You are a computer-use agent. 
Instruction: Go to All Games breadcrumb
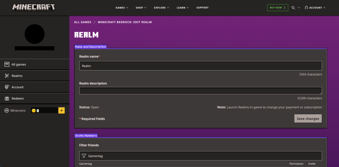coord(82,22)
